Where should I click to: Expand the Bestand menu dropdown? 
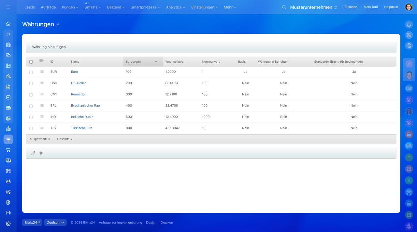pos(116,7)
